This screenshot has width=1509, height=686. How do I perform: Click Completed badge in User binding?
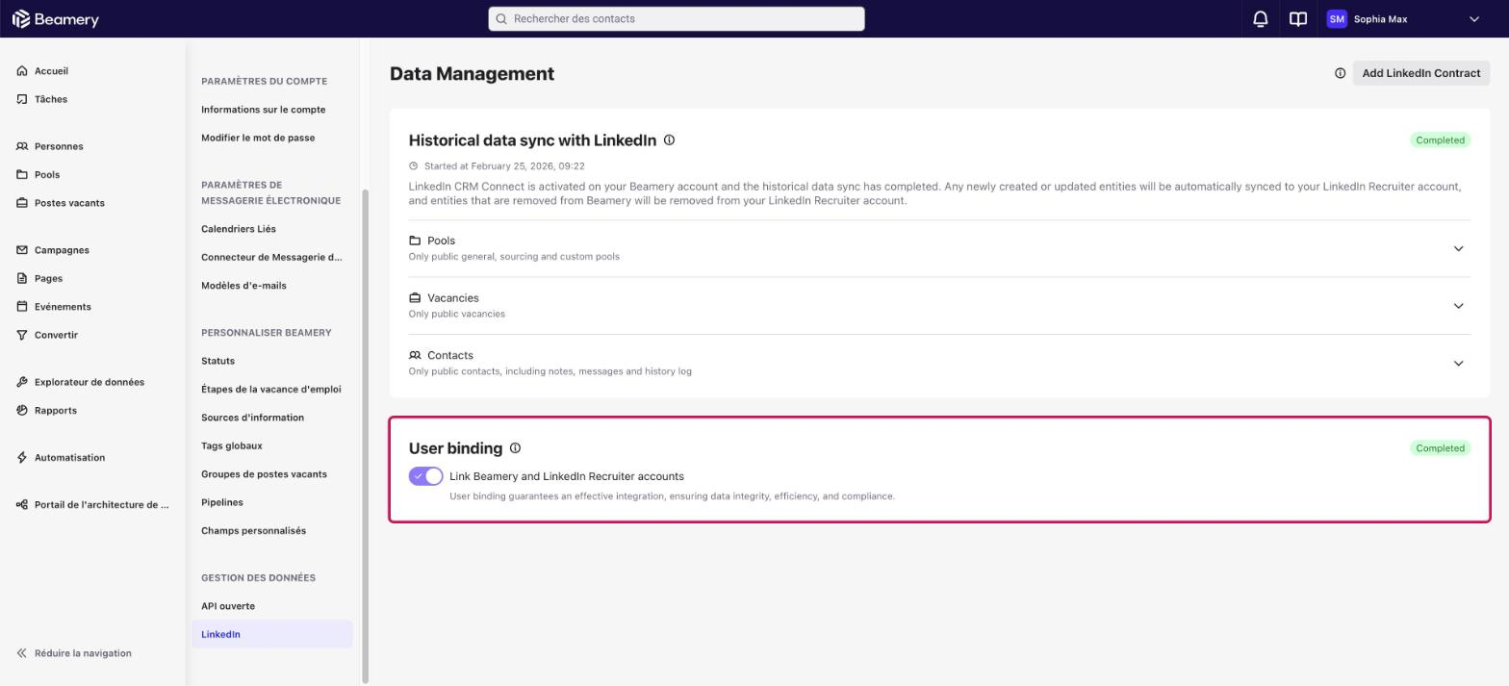point(1440,448)
